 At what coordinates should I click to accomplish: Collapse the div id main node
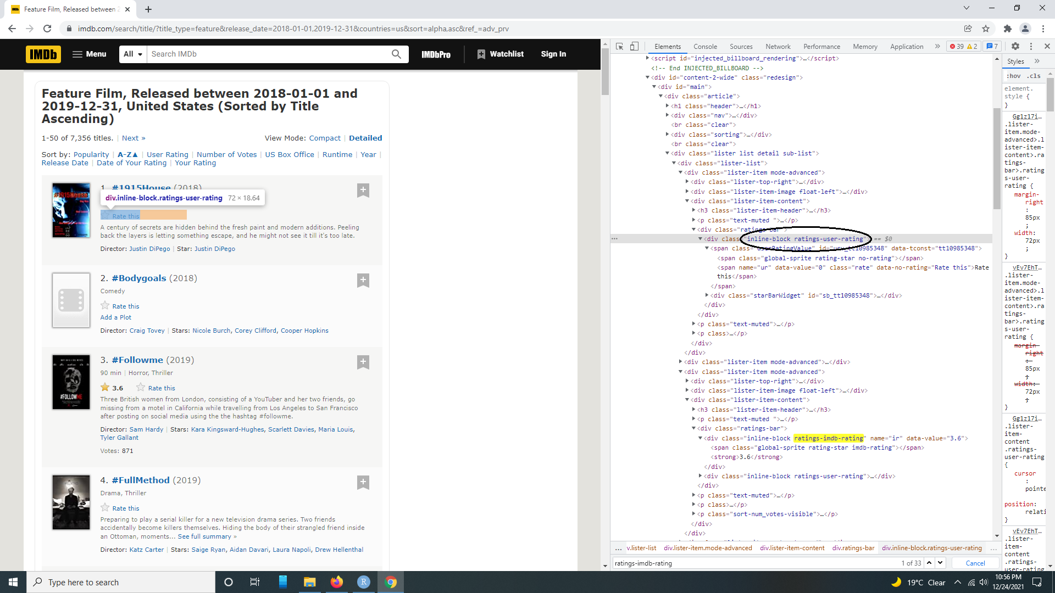(x=654, y=87)
